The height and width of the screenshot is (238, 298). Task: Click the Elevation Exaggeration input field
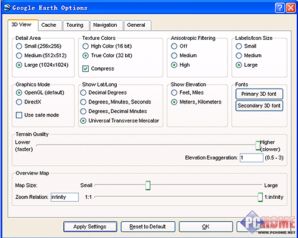252,158
